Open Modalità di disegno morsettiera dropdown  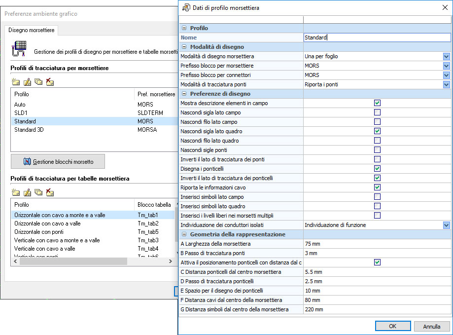tap(447, 56)
